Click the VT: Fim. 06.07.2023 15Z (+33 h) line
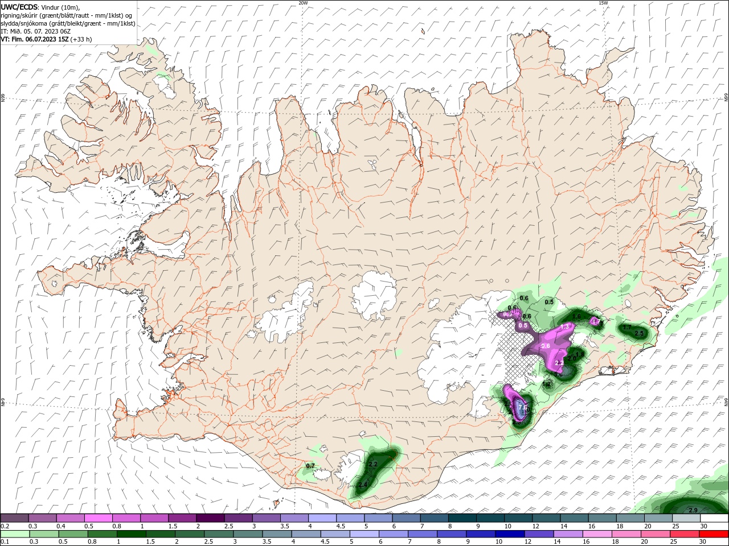The image size is (729, 546). pyautogui.click(x=46, y=39)
